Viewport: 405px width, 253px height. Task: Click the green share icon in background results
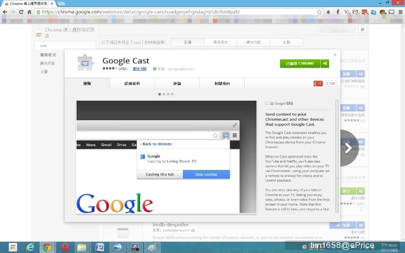point(361,191)
